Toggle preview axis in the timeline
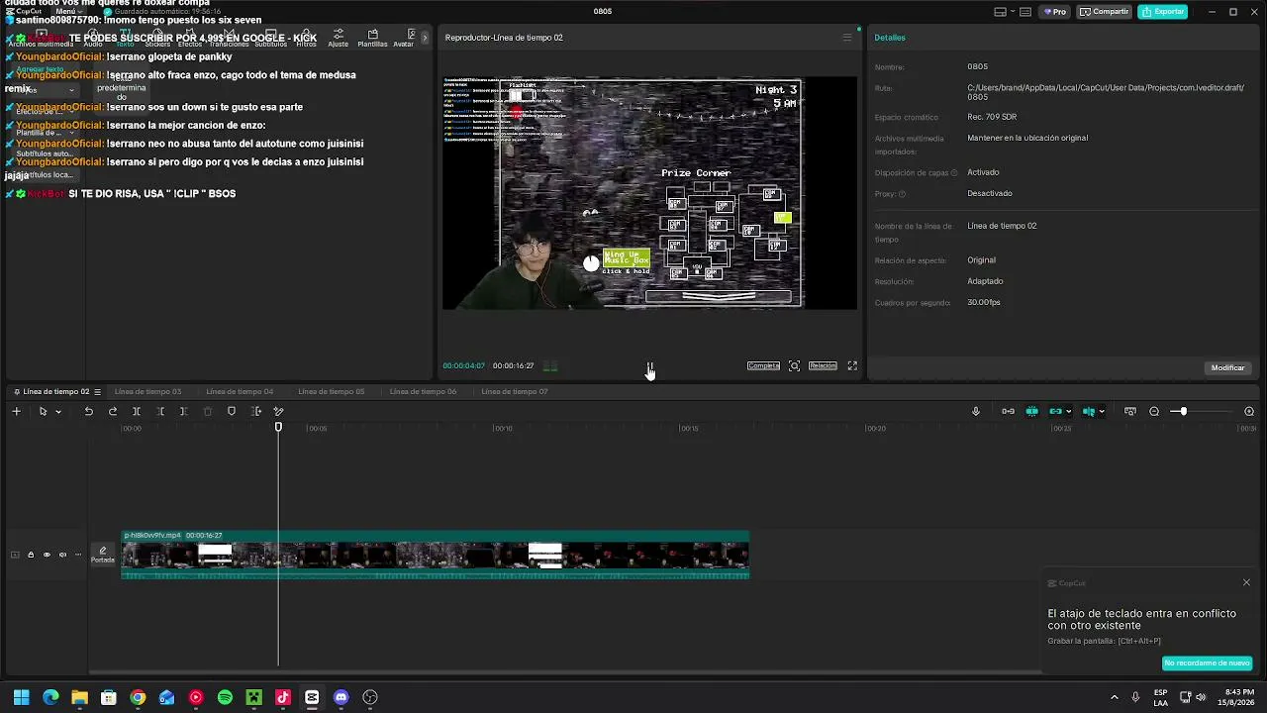 (x=1088, y=411)
